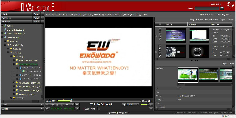Fast forward the video

pyautogui.click(x=67, y=104)
